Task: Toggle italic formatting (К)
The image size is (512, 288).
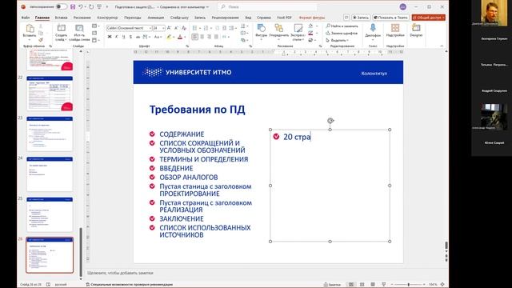Action: tap(117, 37)
